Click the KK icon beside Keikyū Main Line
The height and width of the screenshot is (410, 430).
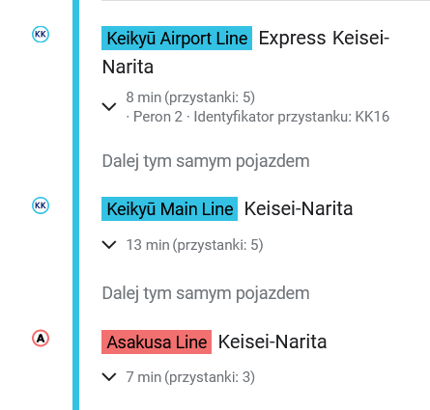(x=41, y=205)
